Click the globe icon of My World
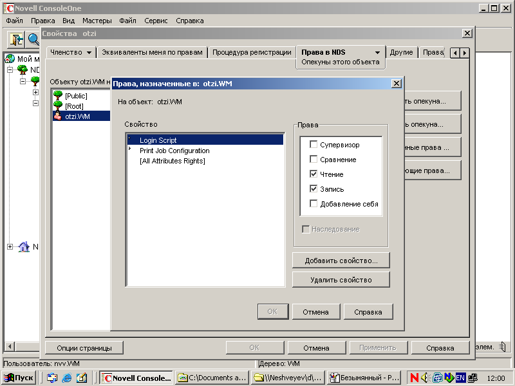The height and width of the screenshot is (386, 515). click(10, 59)
